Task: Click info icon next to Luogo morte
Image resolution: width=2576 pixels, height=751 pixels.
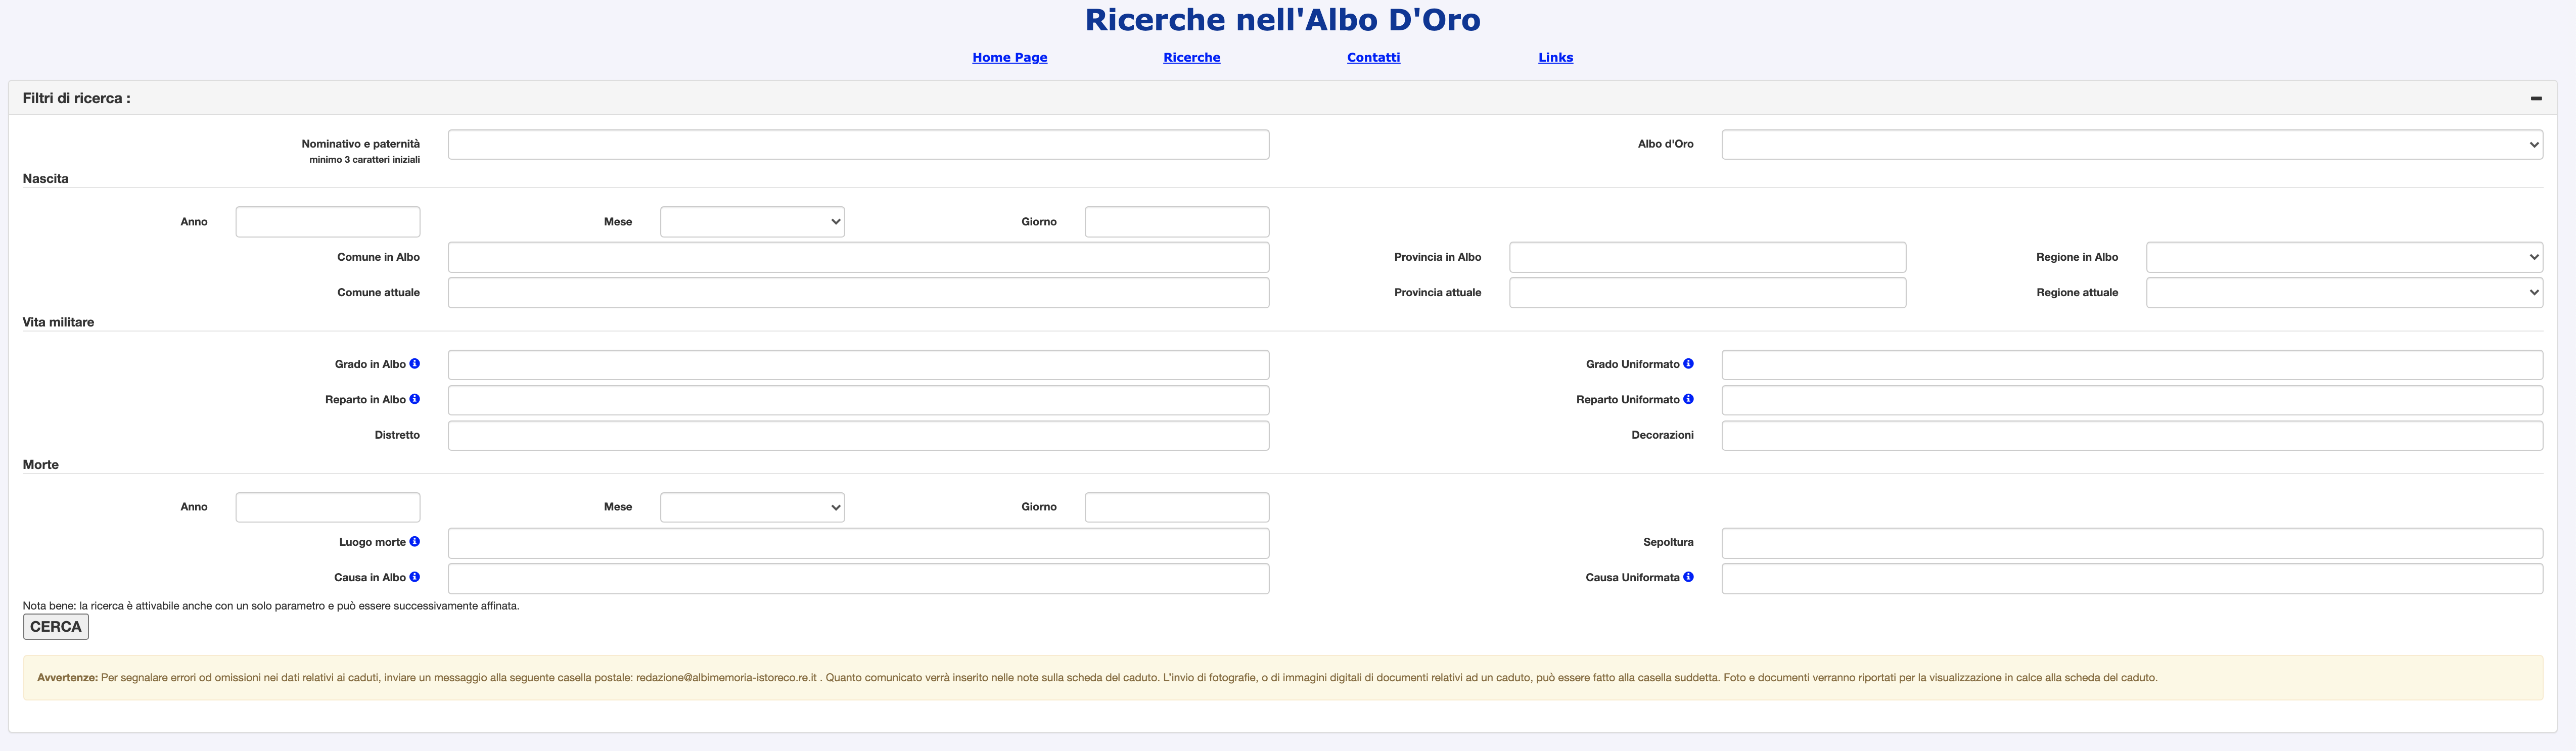Action: [414, 541]
